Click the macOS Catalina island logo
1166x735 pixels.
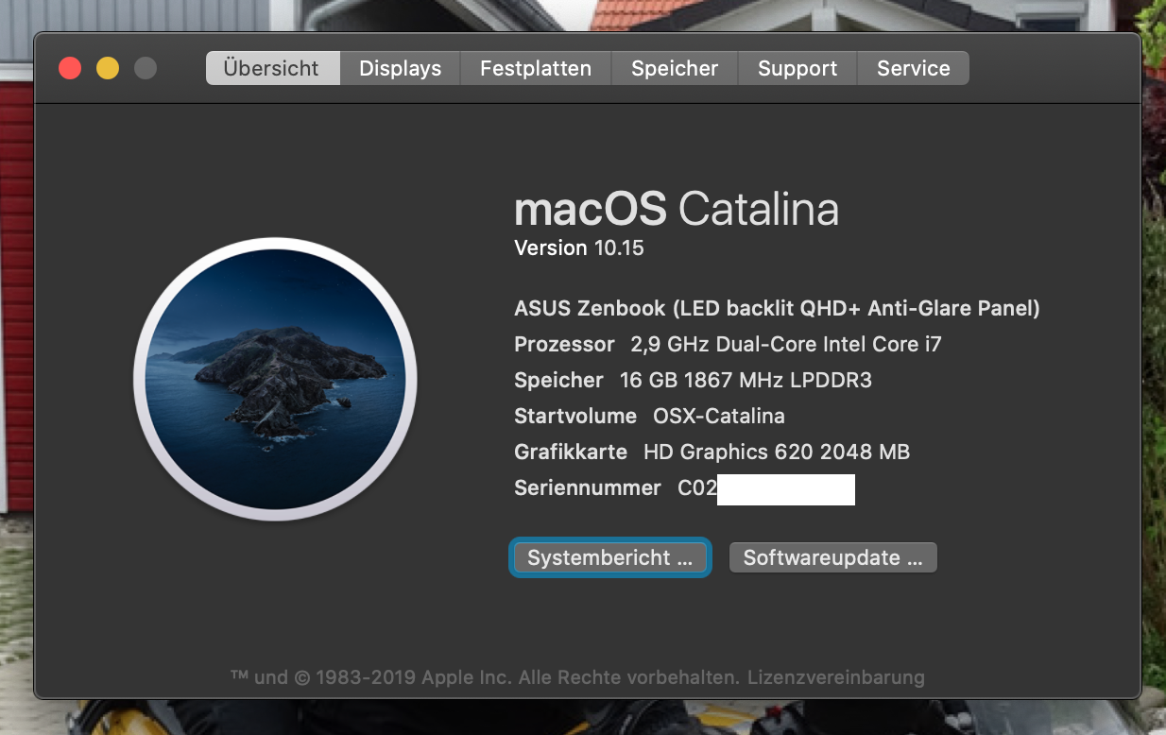[x=275, y=379]
